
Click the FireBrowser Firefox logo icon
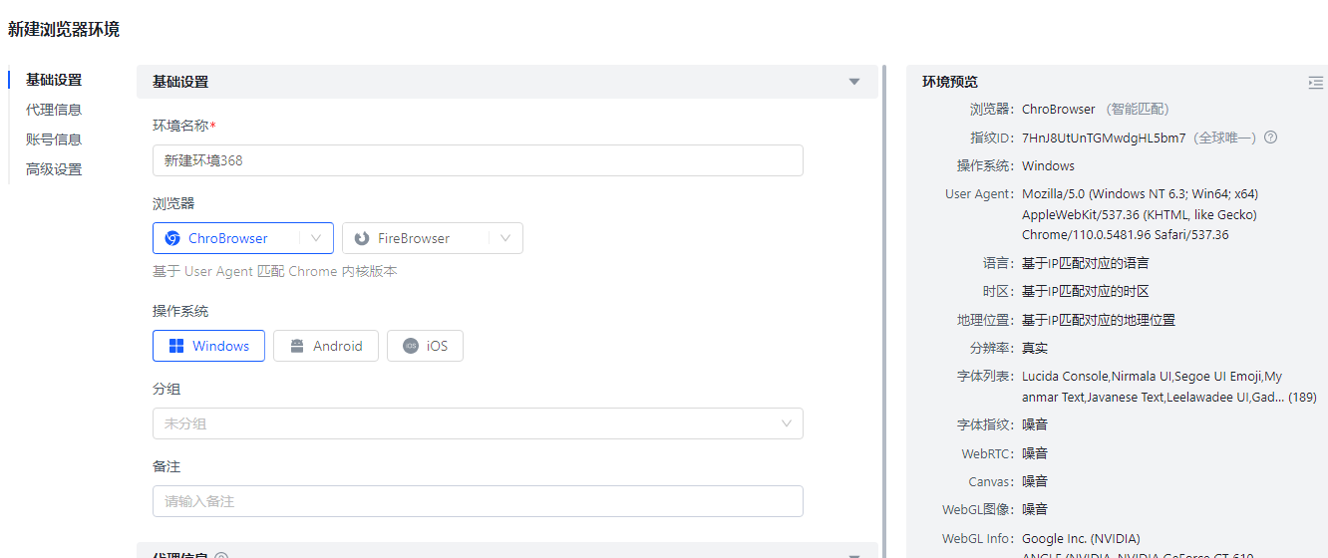(x=362, y=238)
